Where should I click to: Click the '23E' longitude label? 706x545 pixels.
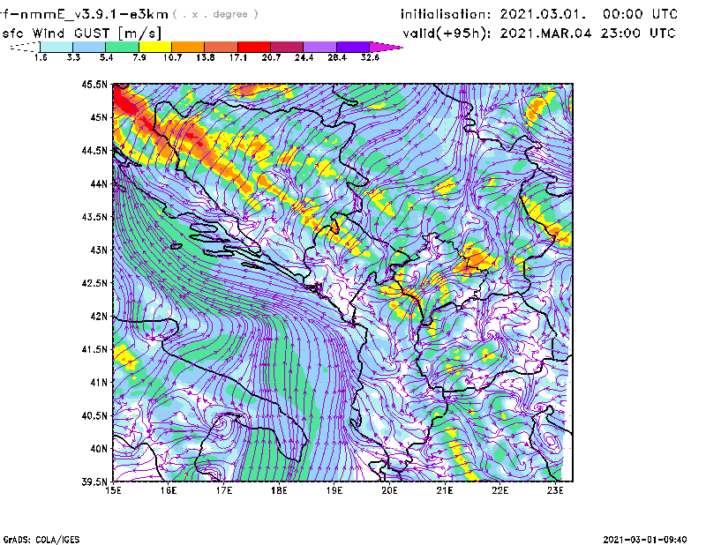click(x=555, y=490)
